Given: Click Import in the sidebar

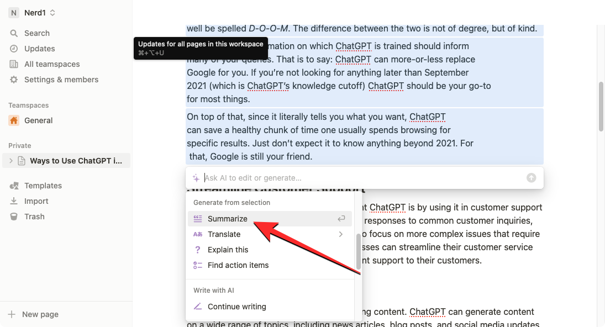Looking at the screenshot, I should (36, 201).
